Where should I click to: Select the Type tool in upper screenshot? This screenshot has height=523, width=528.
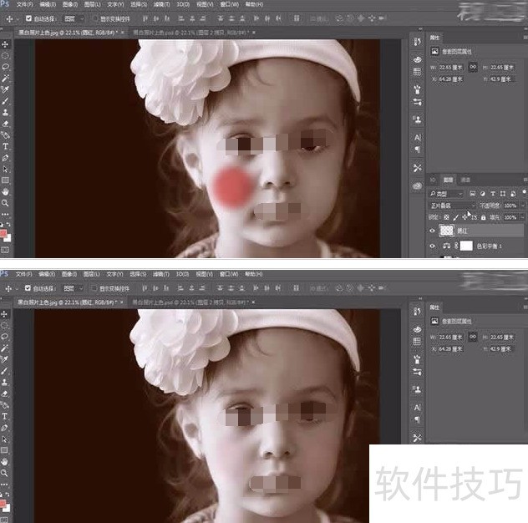point(5,146)
